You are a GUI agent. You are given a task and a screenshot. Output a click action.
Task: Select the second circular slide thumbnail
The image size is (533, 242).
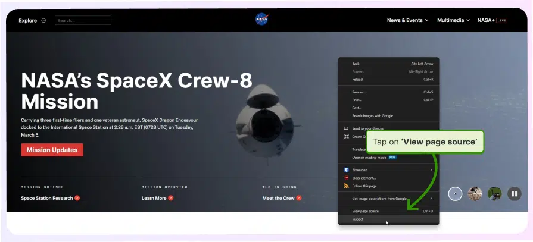475,194
